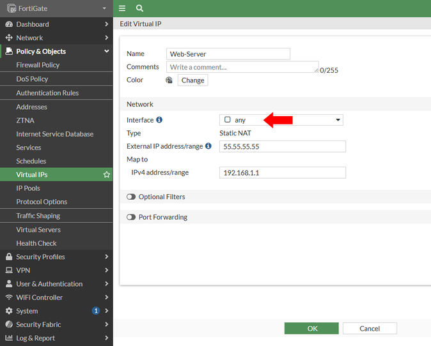Viewport: 431px width, 346px height.
Task: Click the Cancel button
Action: pos(370,328)
